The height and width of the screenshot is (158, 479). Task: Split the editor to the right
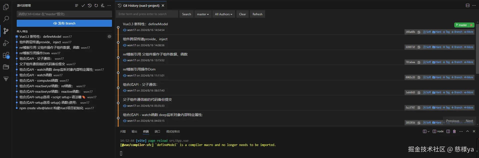click(x=468, y=5)
